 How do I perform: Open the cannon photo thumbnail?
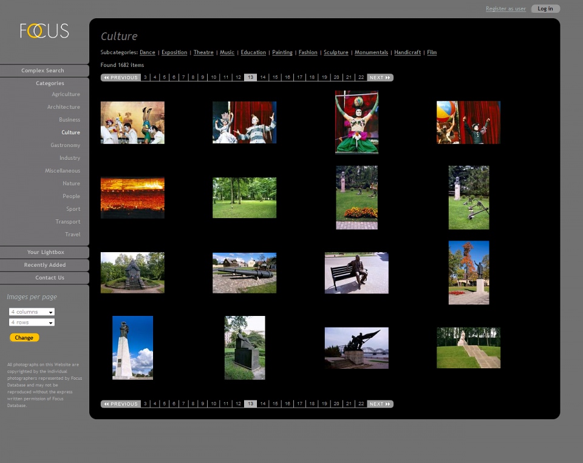click(244, 273)
